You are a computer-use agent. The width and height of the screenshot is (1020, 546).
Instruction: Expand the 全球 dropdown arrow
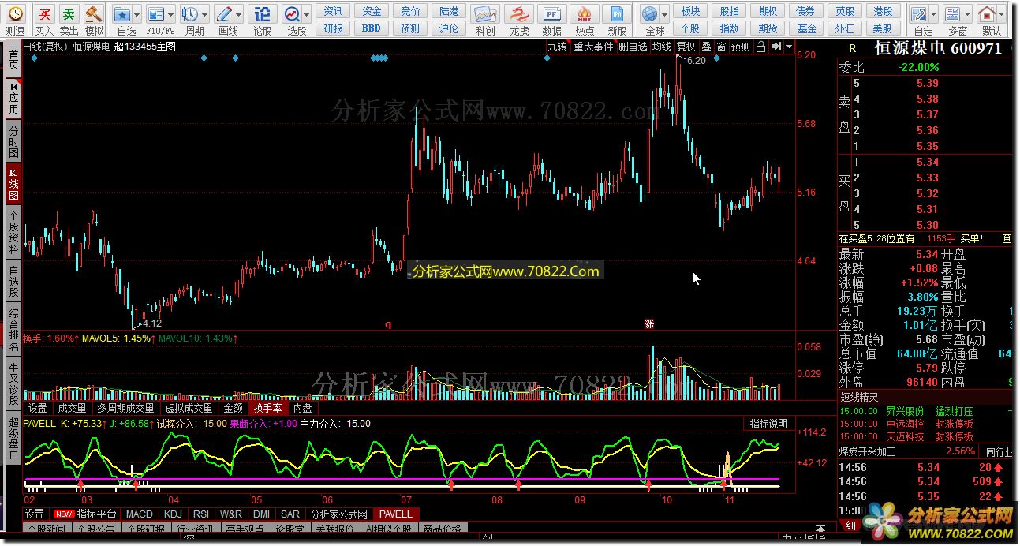pos(665,14)
